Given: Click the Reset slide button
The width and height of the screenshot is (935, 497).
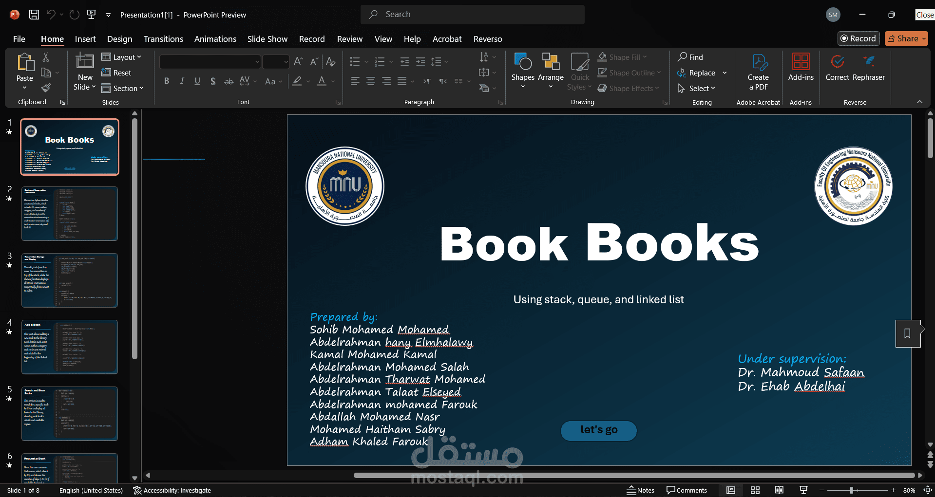Looking at the screenshot, I should (x=116, y=73).
